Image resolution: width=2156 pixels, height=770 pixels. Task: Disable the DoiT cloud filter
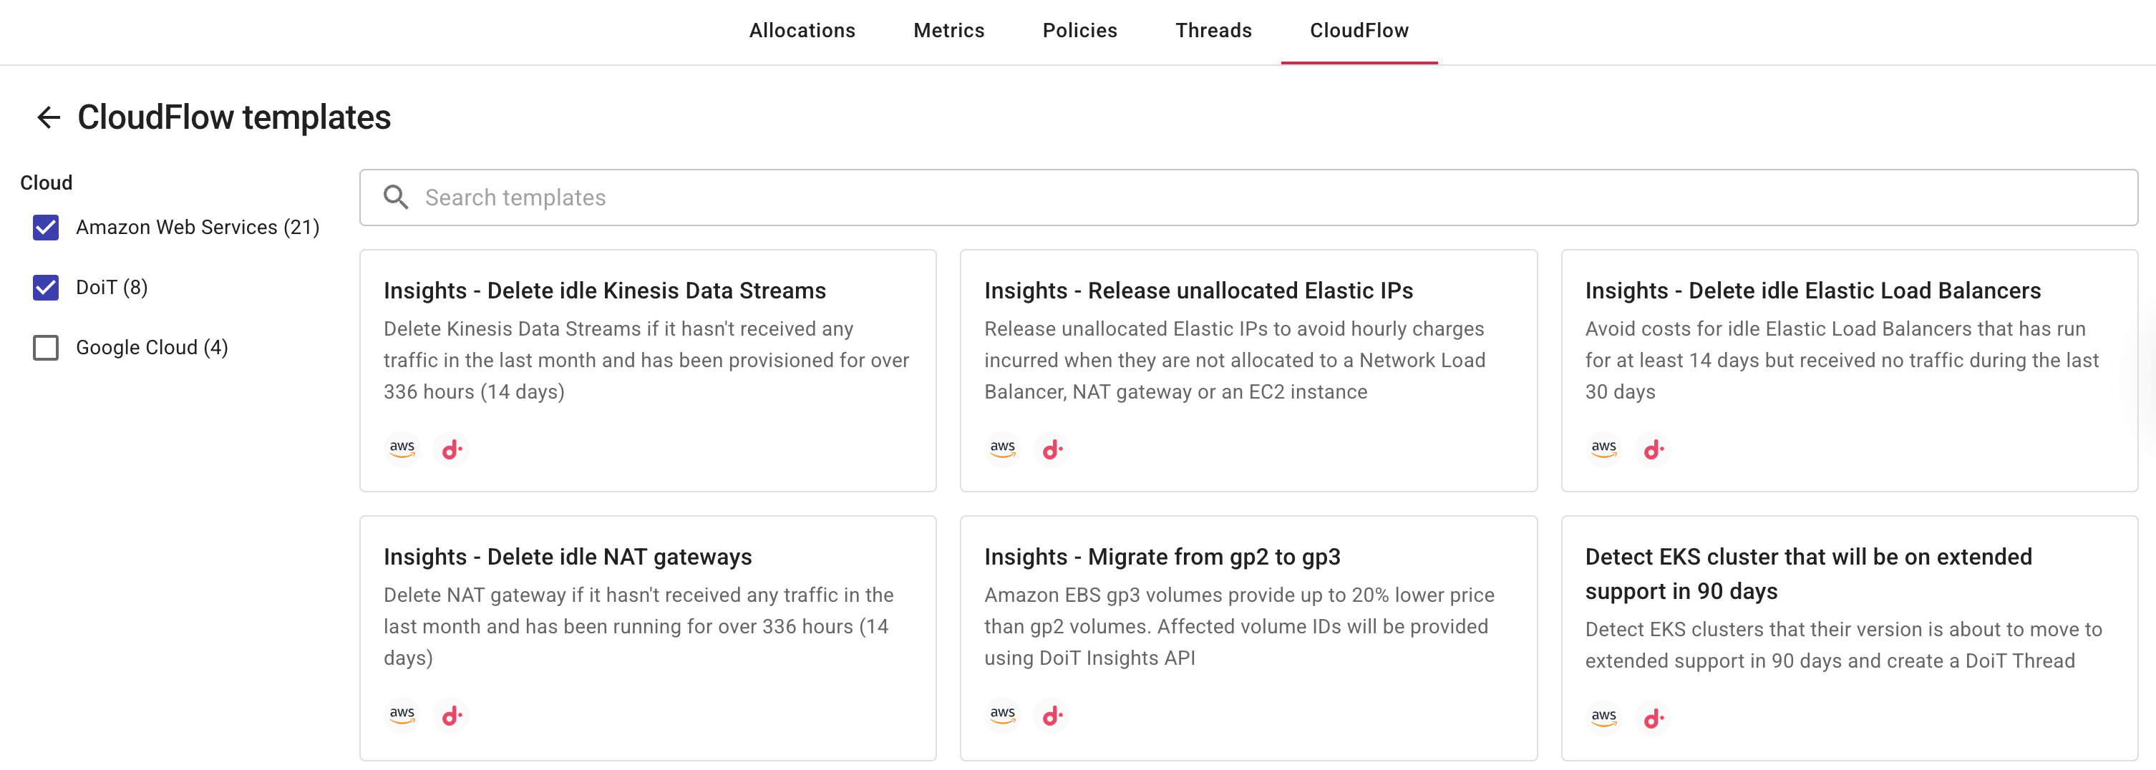pyautogui.click(x=46, y=287)
